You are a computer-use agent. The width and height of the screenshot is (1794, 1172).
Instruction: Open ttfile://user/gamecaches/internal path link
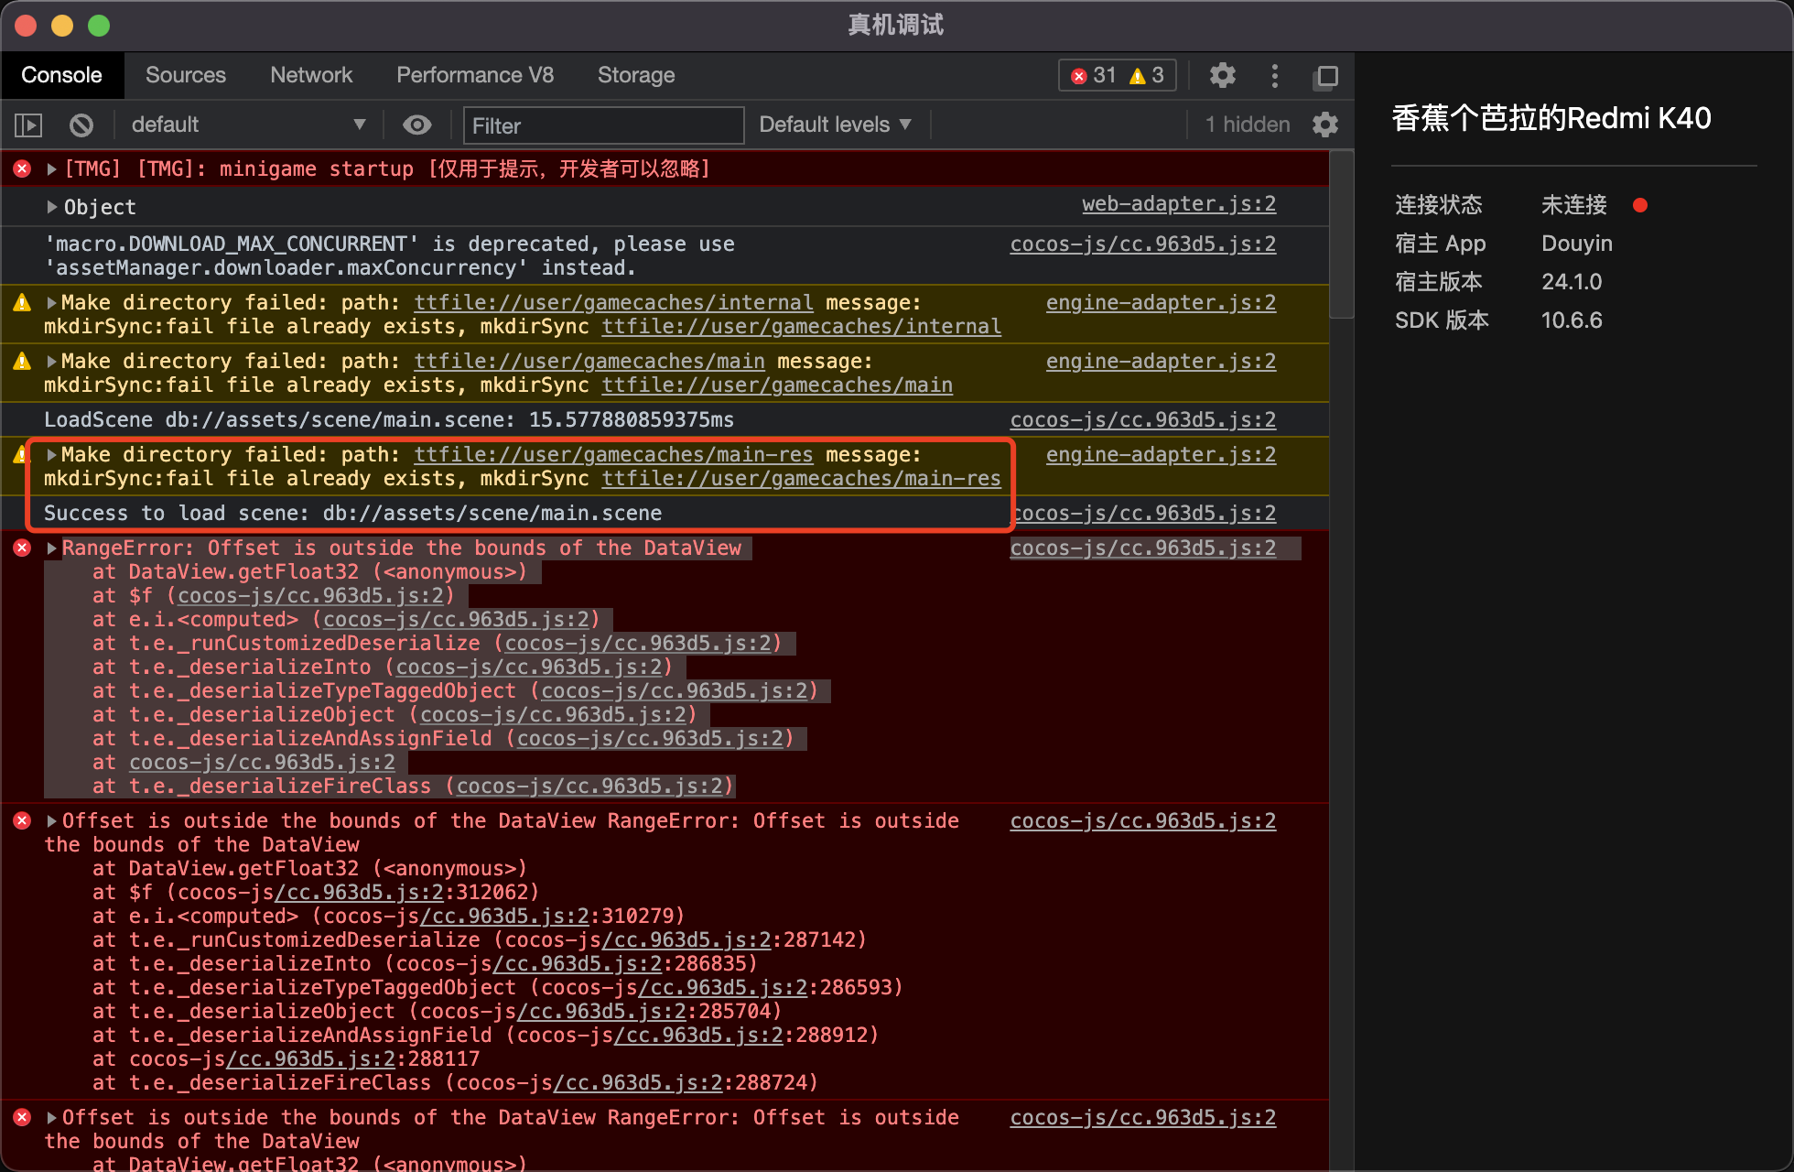[x=613, y=303]
